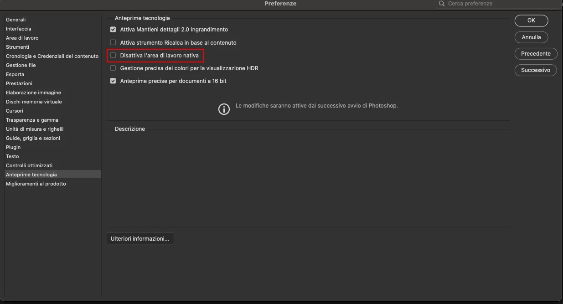The height and width of the screenshot is (304, 563).
Task: Select the Cursori category
Action: [53, 111]
